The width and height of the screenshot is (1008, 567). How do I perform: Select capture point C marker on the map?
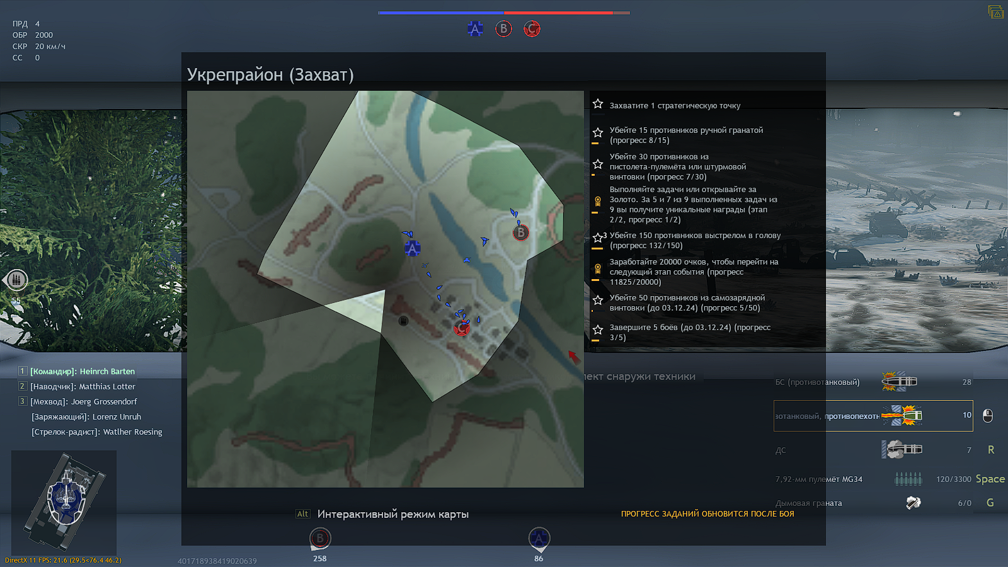coord(462,328)
